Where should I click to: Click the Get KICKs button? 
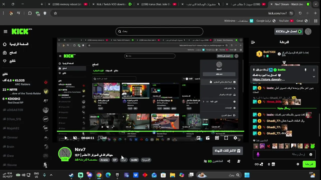[289, 31]
